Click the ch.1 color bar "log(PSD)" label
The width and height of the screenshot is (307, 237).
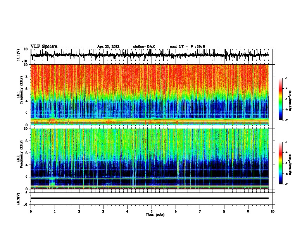(290, 101)
